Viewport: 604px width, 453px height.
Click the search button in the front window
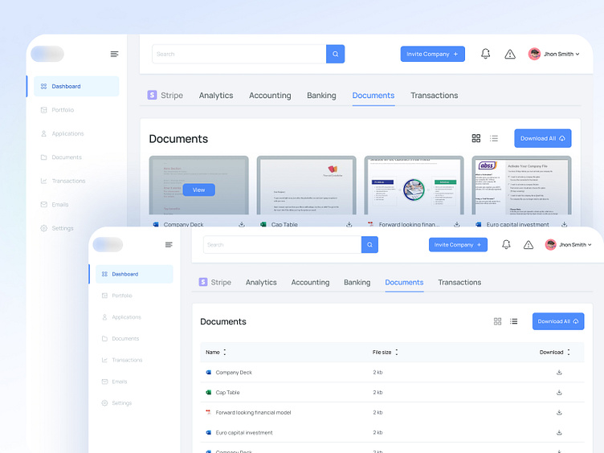[x=369, y=245]
